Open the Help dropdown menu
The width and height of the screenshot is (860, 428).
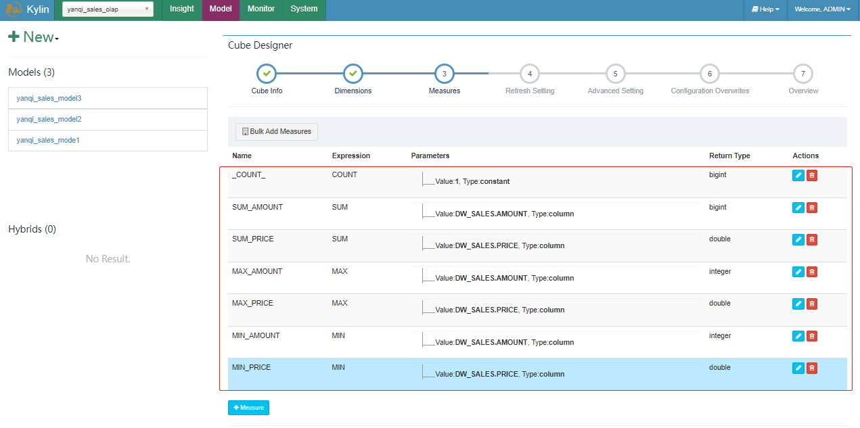coord(765,9)
